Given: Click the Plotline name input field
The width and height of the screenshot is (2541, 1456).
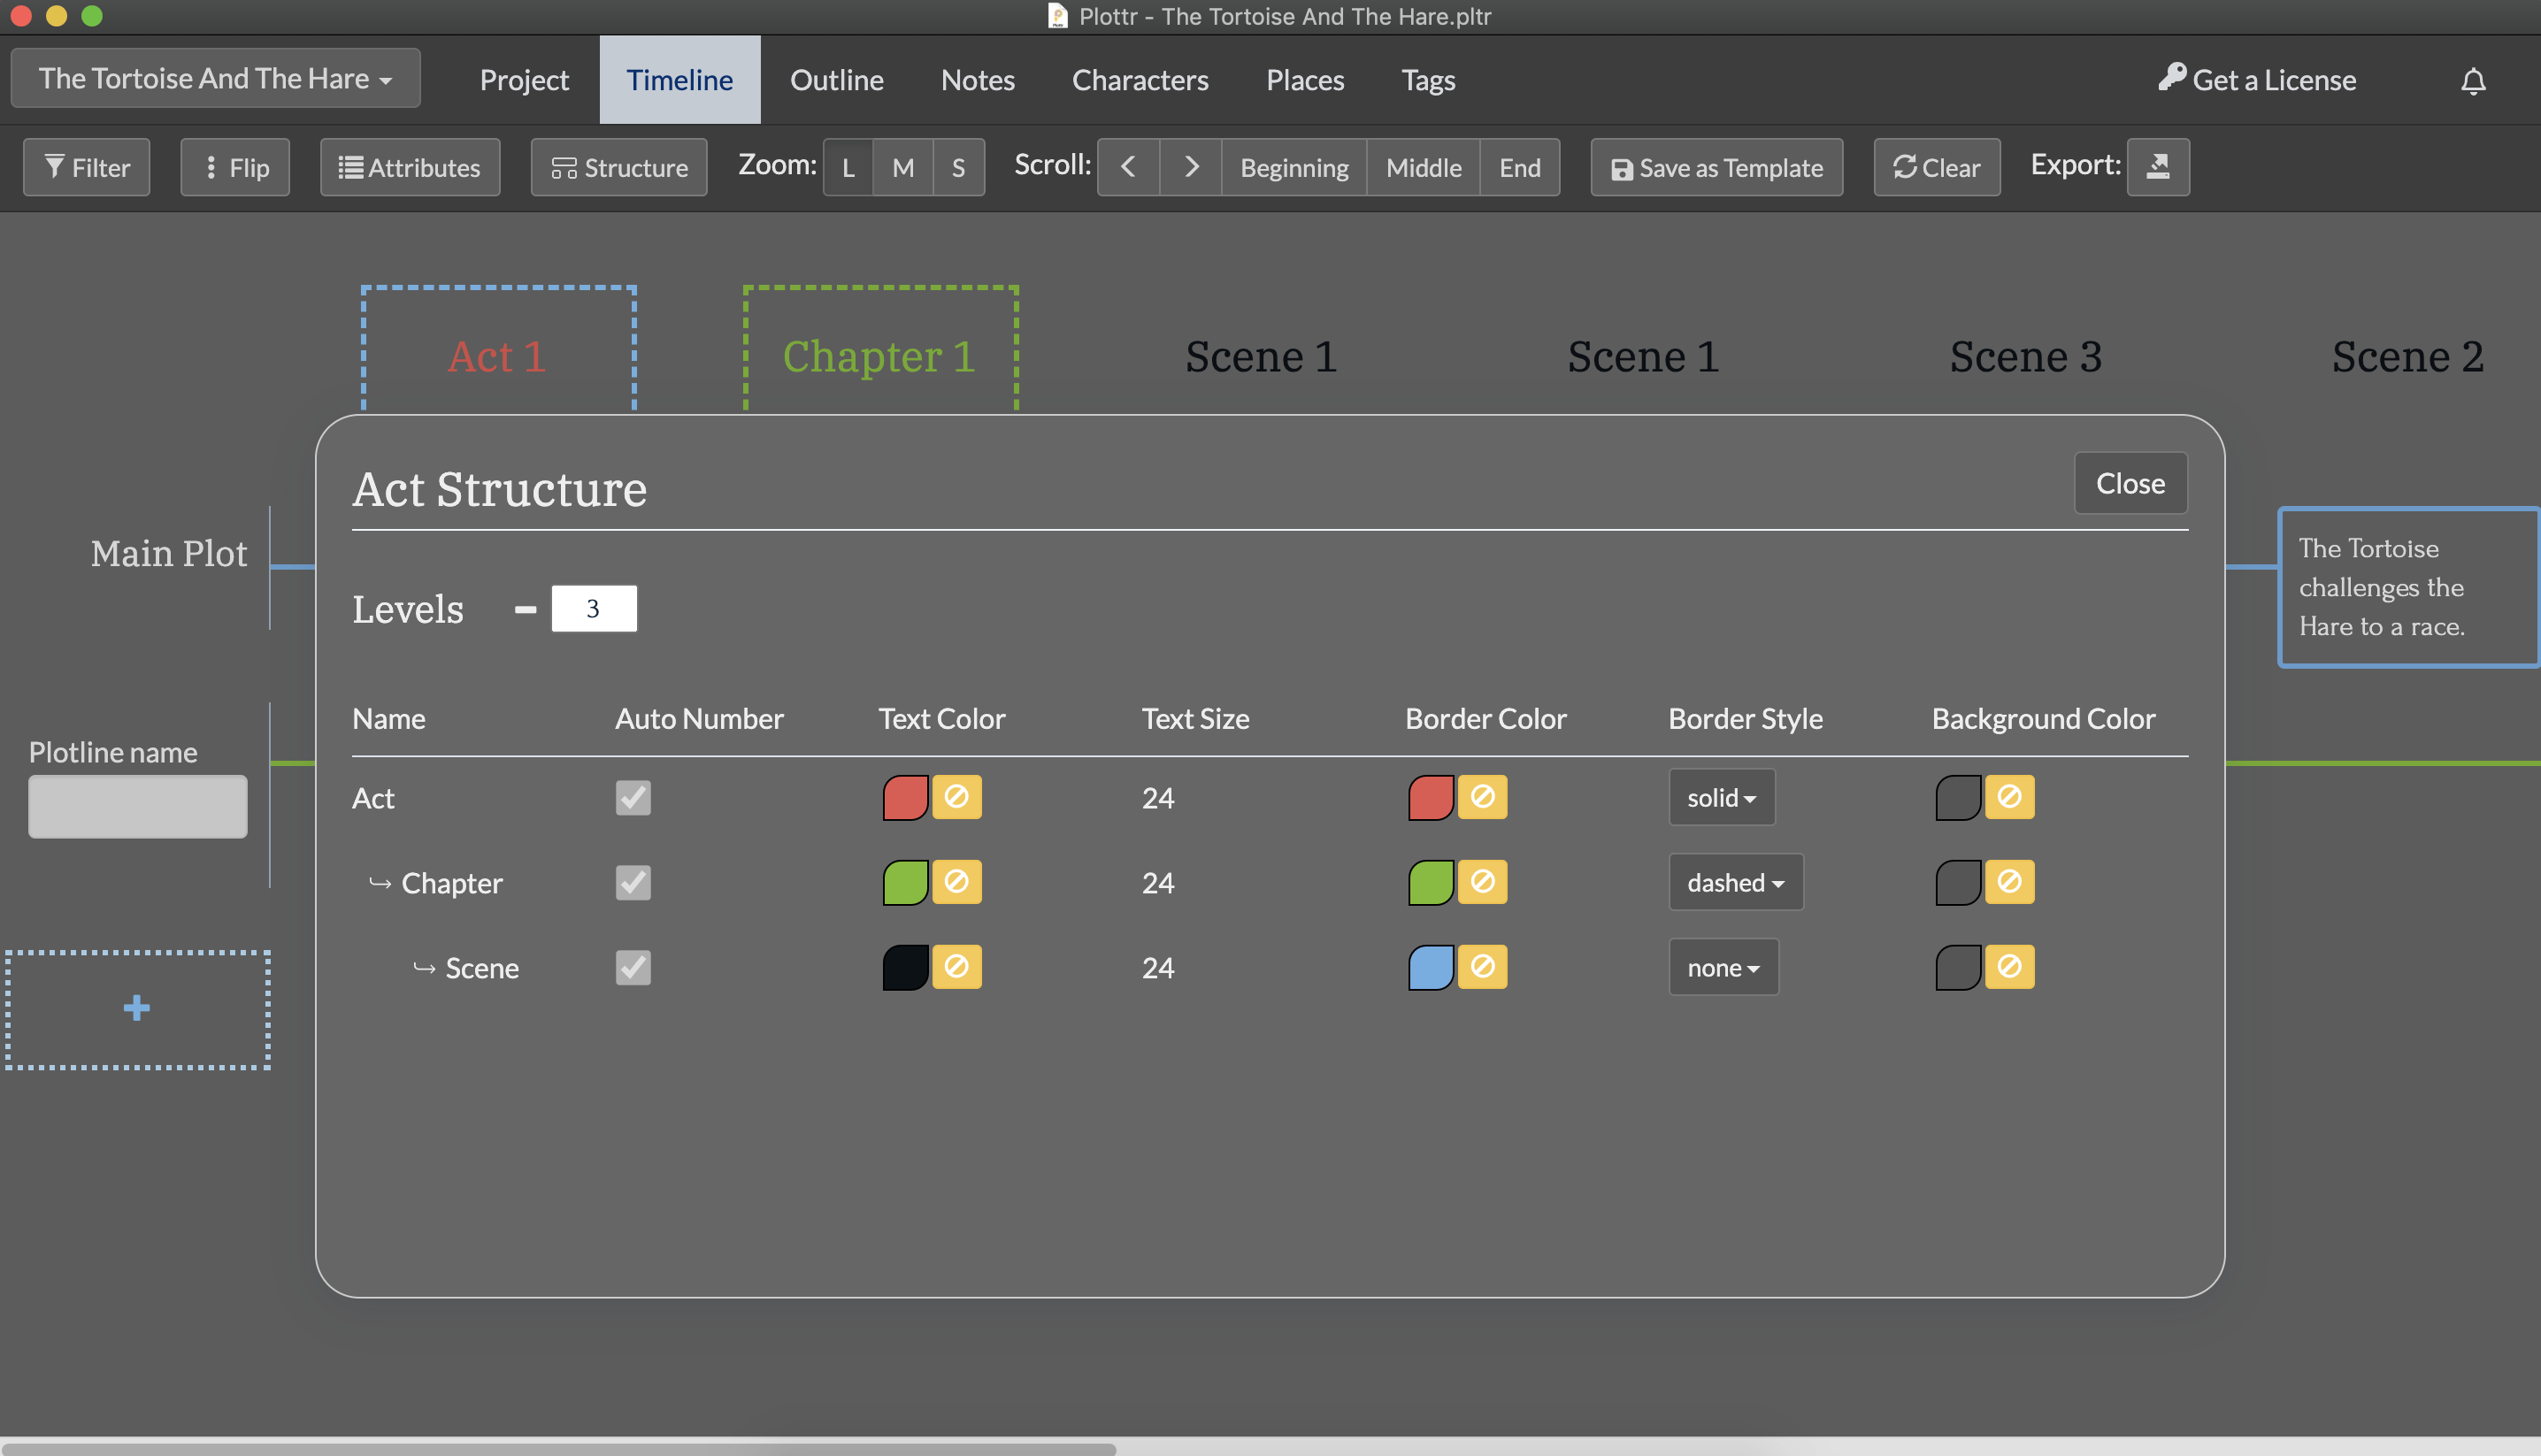Looking at the screenshot, I should (137, 806).
